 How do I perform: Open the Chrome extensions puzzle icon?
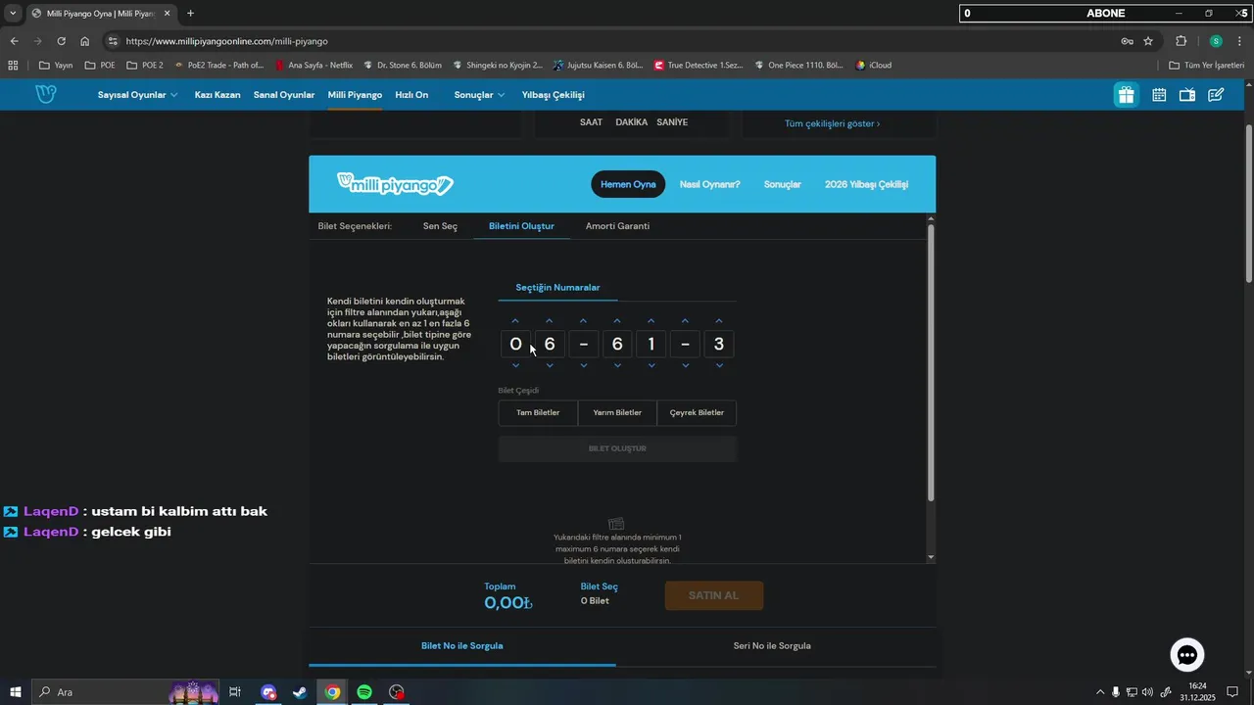click(1181, 41)
